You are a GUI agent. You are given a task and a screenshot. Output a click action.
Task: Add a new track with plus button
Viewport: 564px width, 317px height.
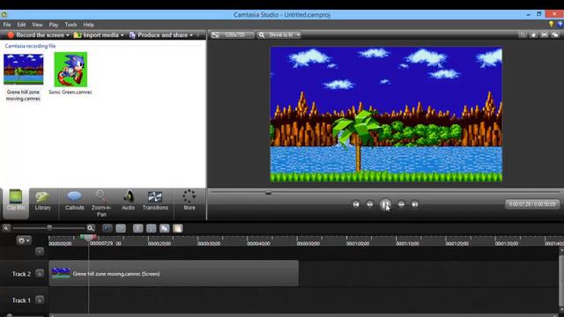click(x=40, y=251)
